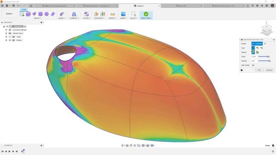Close the Untitled document tab

[x=159, y=6]
